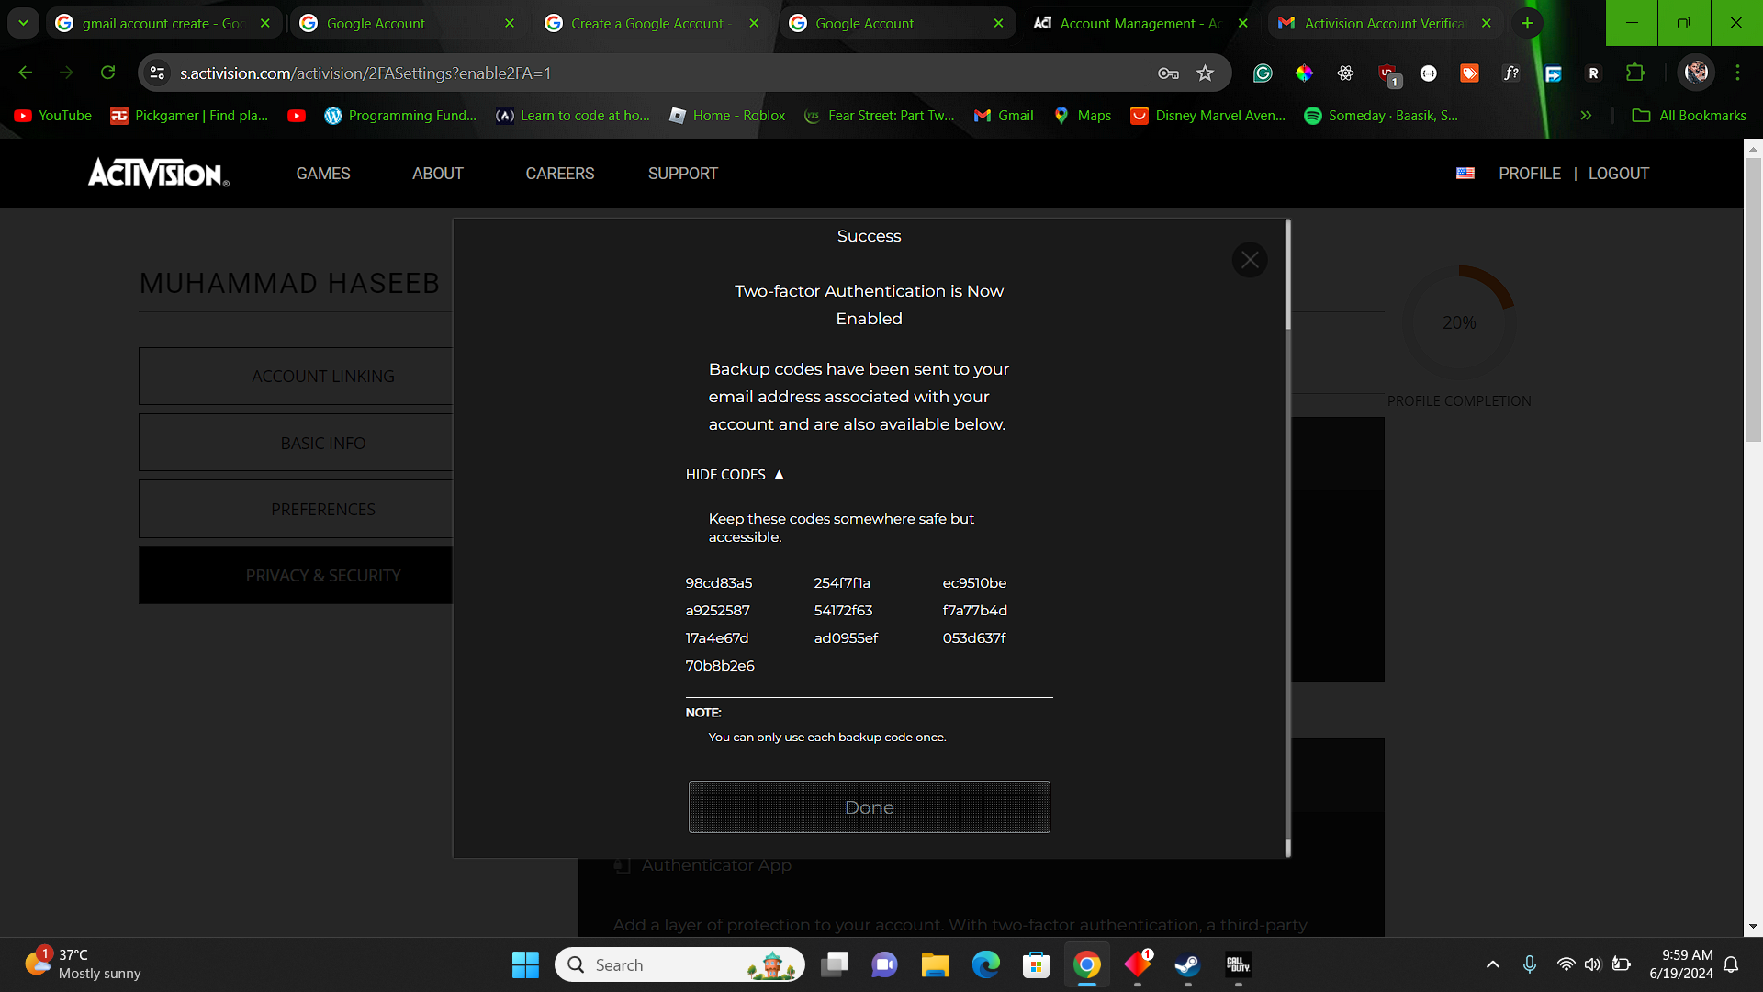
Task: Switch to Activision Account Verification Gmail tab
Action: [1382, 24]
